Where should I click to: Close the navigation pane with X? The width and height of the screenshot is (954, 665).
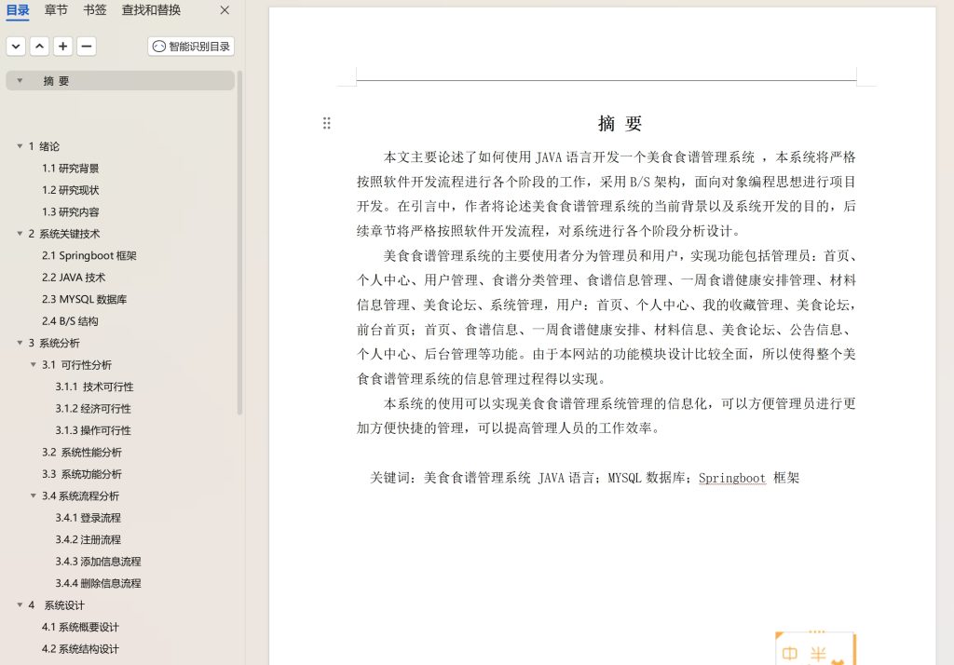click(225, 10)
